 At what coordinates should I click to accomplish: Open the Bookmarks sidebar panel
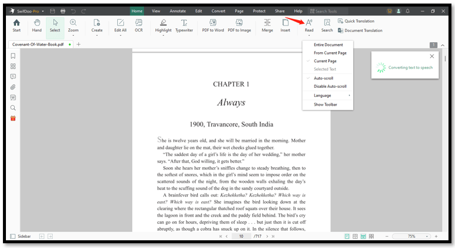point(13,56)
